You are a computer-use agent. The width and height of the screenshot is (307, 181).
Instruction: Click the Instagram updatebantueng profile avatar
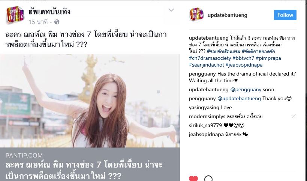[196, 15]
